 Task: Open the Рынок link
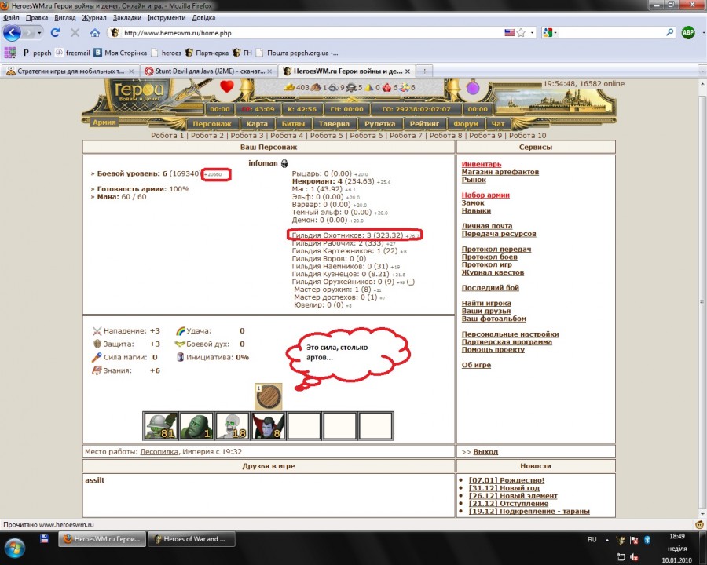coord(474,180)
